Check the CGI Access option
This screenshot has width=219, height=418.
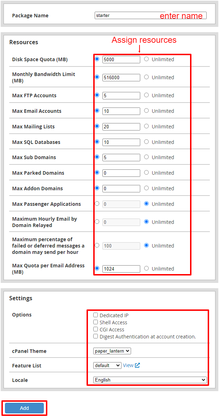coord(96,329)
